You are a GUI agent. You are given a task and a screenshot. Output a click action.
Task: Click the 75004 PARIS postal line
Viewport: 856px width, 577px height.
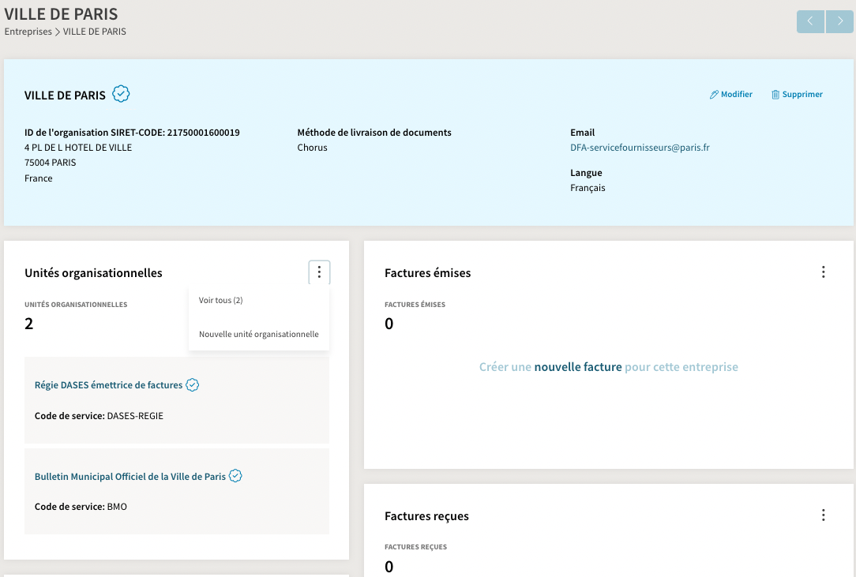tap(51, 163)
